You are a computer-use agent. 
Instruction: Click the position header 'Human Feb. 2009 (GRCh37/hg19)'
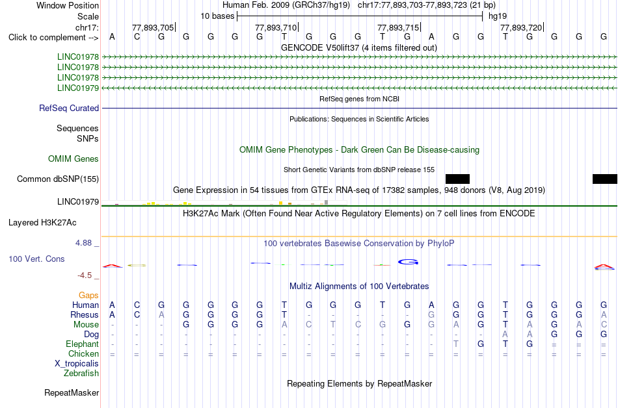pos(286,5)
